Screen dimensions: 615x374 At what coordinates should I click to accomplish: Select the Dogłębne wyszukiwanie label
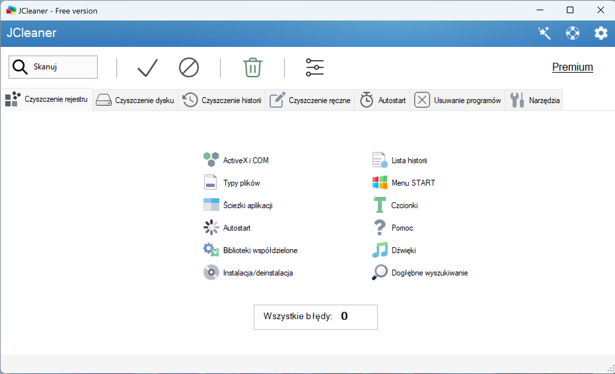pyautogui.click(x=430, y=273)
